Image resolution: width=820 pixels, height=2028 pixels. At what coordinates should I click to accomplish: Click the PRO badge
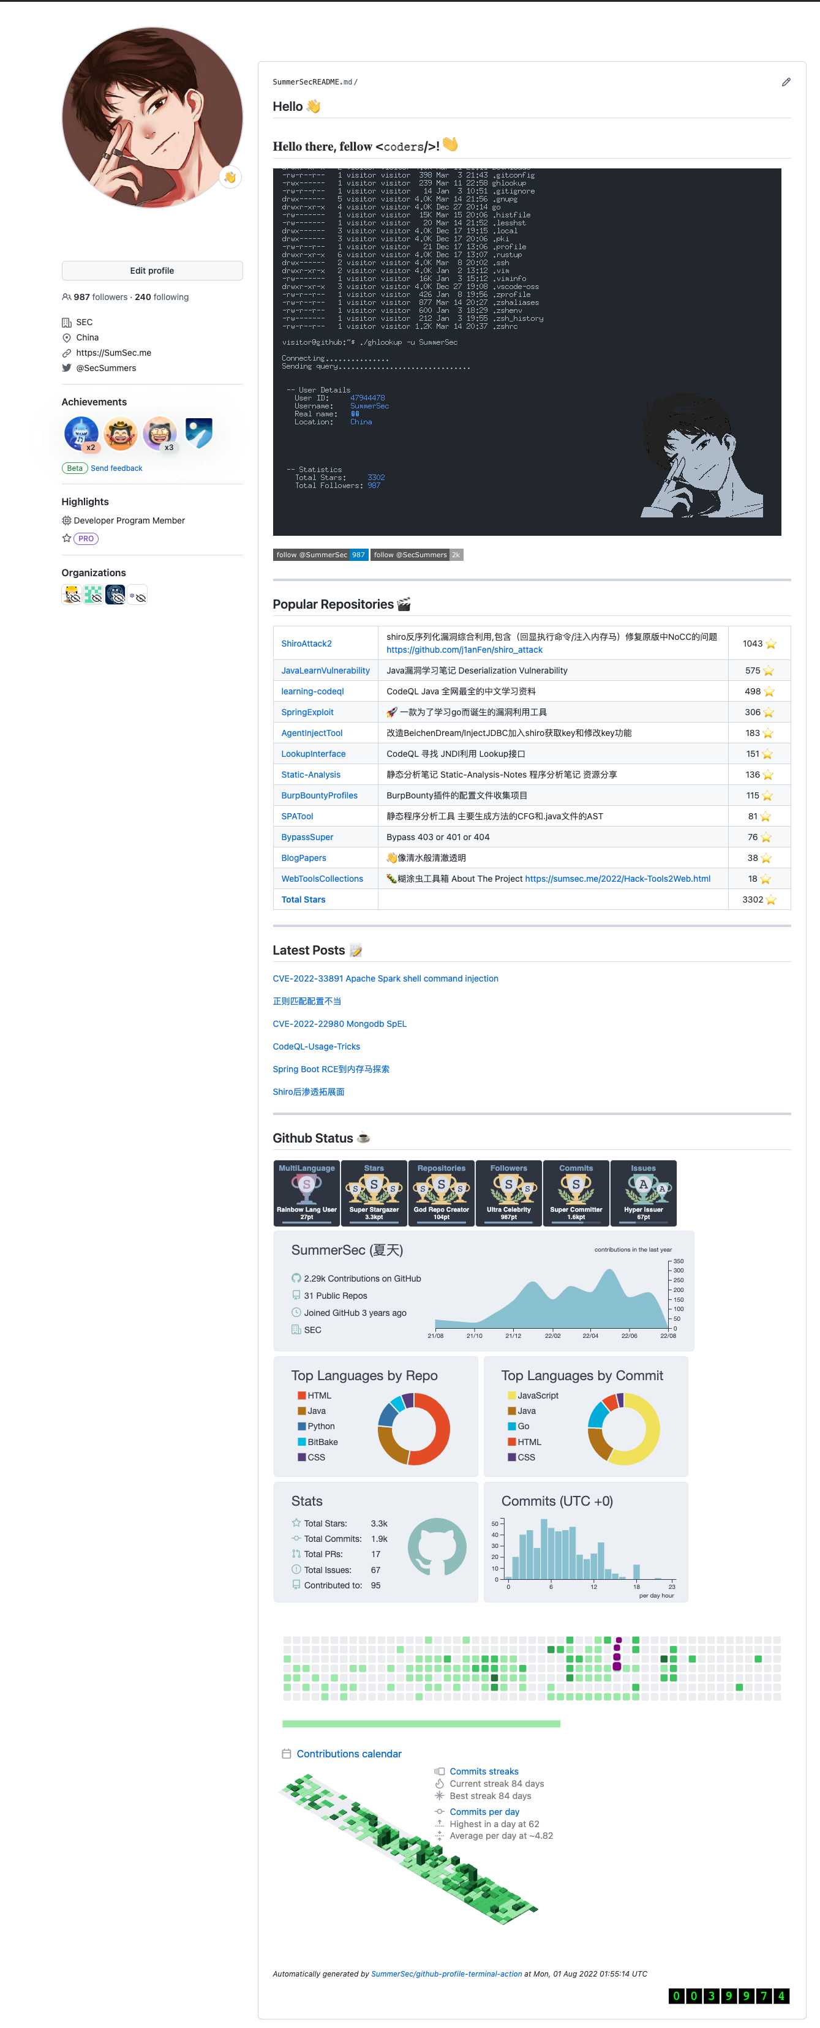click(x=86, y=538)
